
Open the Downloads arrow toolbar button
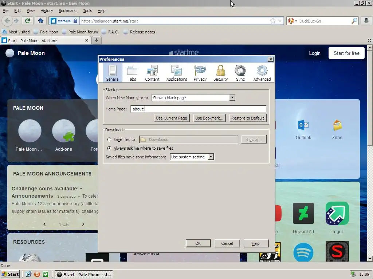pos(366,21)
